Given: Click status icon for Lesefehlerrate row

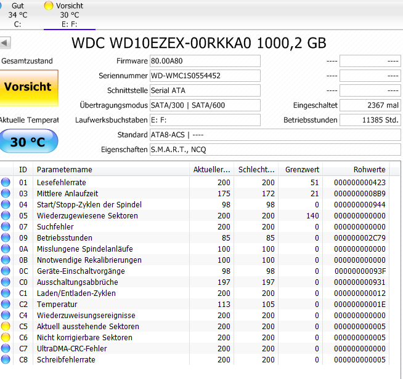Looking at the screenshot, I should [6, 182].
